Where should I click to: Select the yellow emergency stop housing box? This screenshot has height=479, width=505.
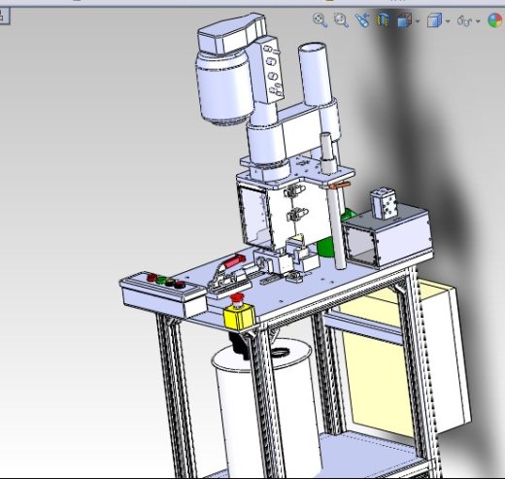pos(239,318)
